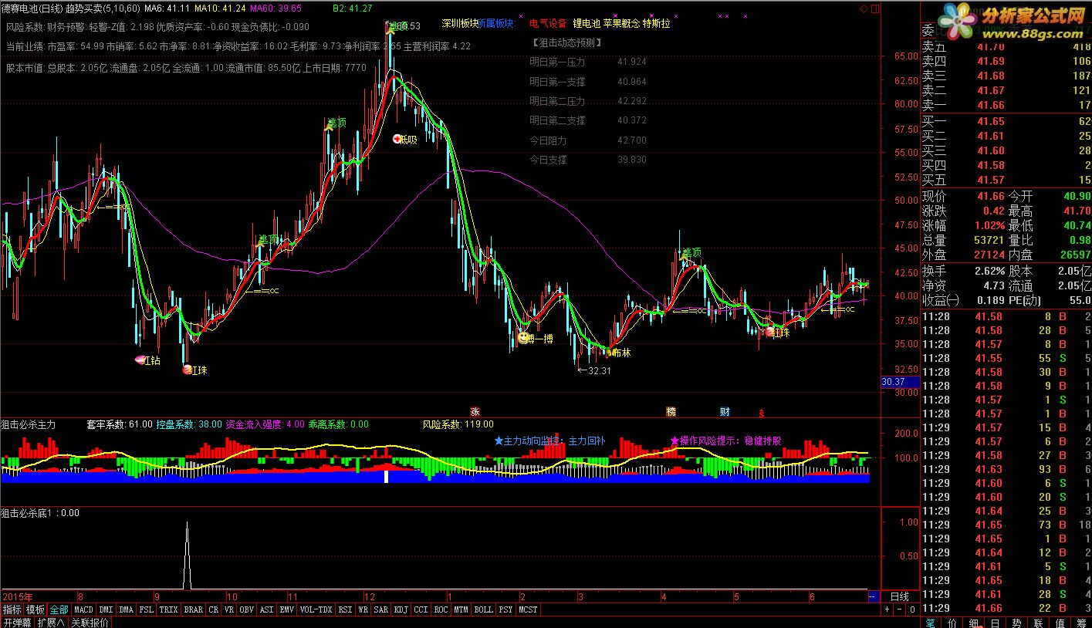This screenshot has width=1092, height=628.
Task: Click the 风险系数: 119.00 label
Action: tap(458, 424)
